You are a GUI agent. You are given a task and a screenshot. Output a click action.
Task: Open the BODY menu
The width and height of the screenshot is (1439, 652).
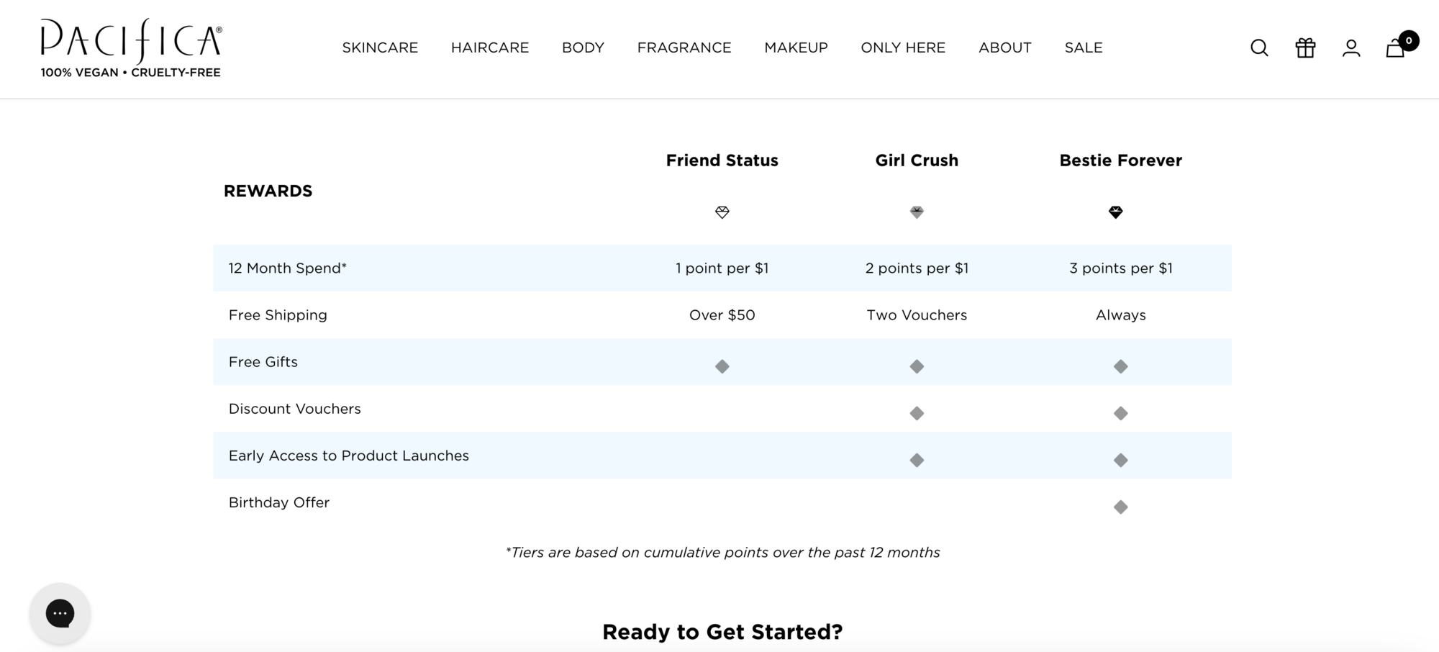(583, 47)
